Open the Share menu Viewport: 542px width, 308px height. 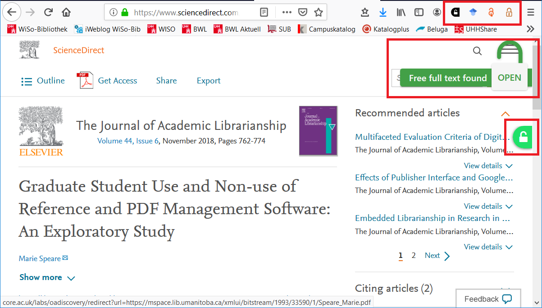click(x=166, y=81)
